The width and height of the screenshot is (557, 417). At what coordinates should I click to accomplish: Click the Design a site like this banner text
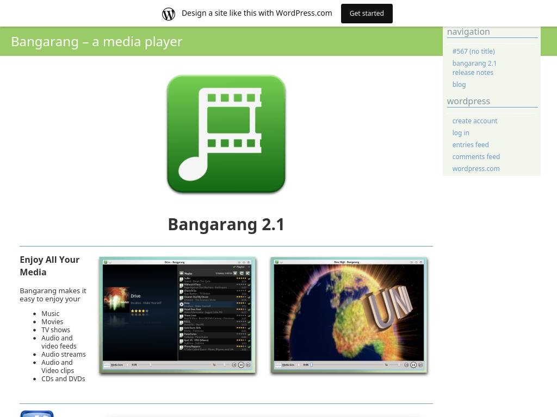pos(257,13)
